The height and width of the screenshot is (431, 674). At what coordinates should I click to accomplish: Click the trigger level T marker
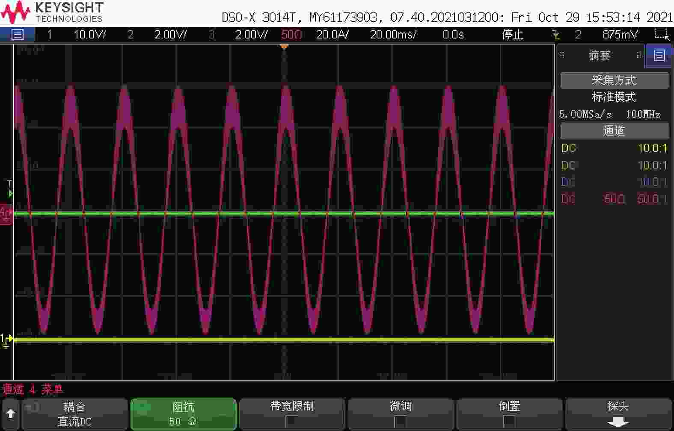point(9,189)
